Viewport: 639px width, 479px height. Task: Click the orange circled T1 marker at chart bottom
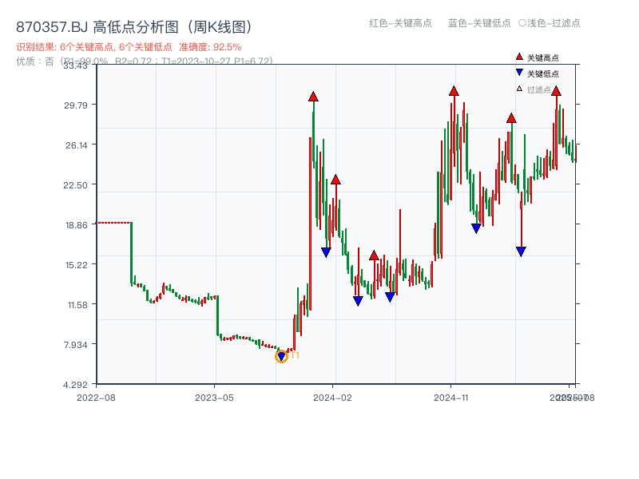[x=281, y=354]
